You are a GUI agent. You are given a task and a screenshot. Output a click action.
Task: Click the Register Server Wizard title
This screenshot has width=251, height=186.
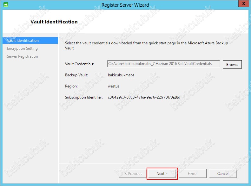125,5
